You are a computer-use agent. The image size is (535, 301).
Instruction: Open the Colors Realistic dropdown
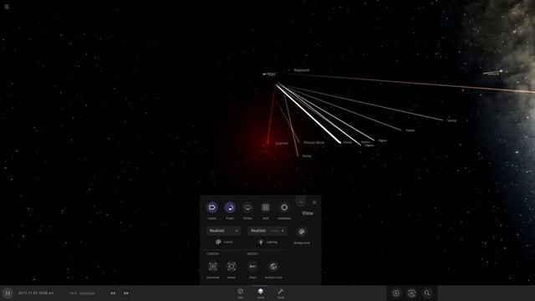[223, 231]
